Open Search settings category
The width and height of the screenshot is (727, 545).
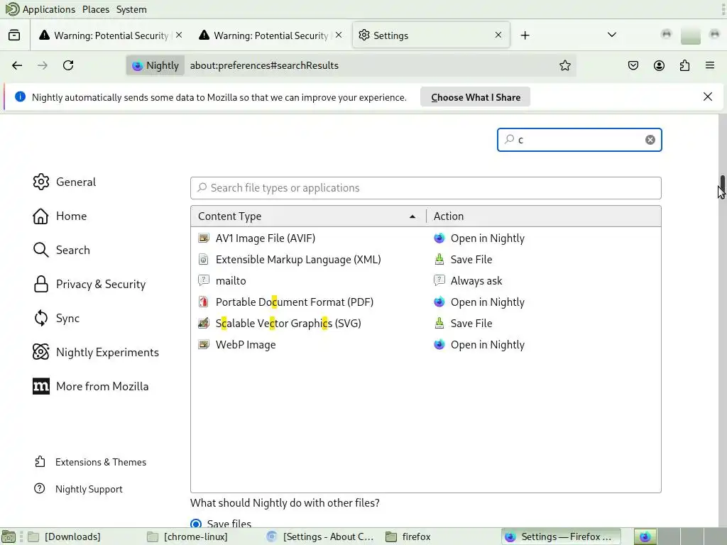(x=62, y=250)
